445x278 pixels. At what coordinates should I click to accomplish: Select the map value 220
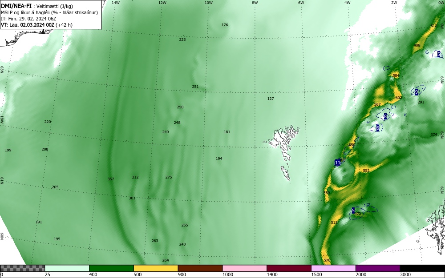point(48,122)
